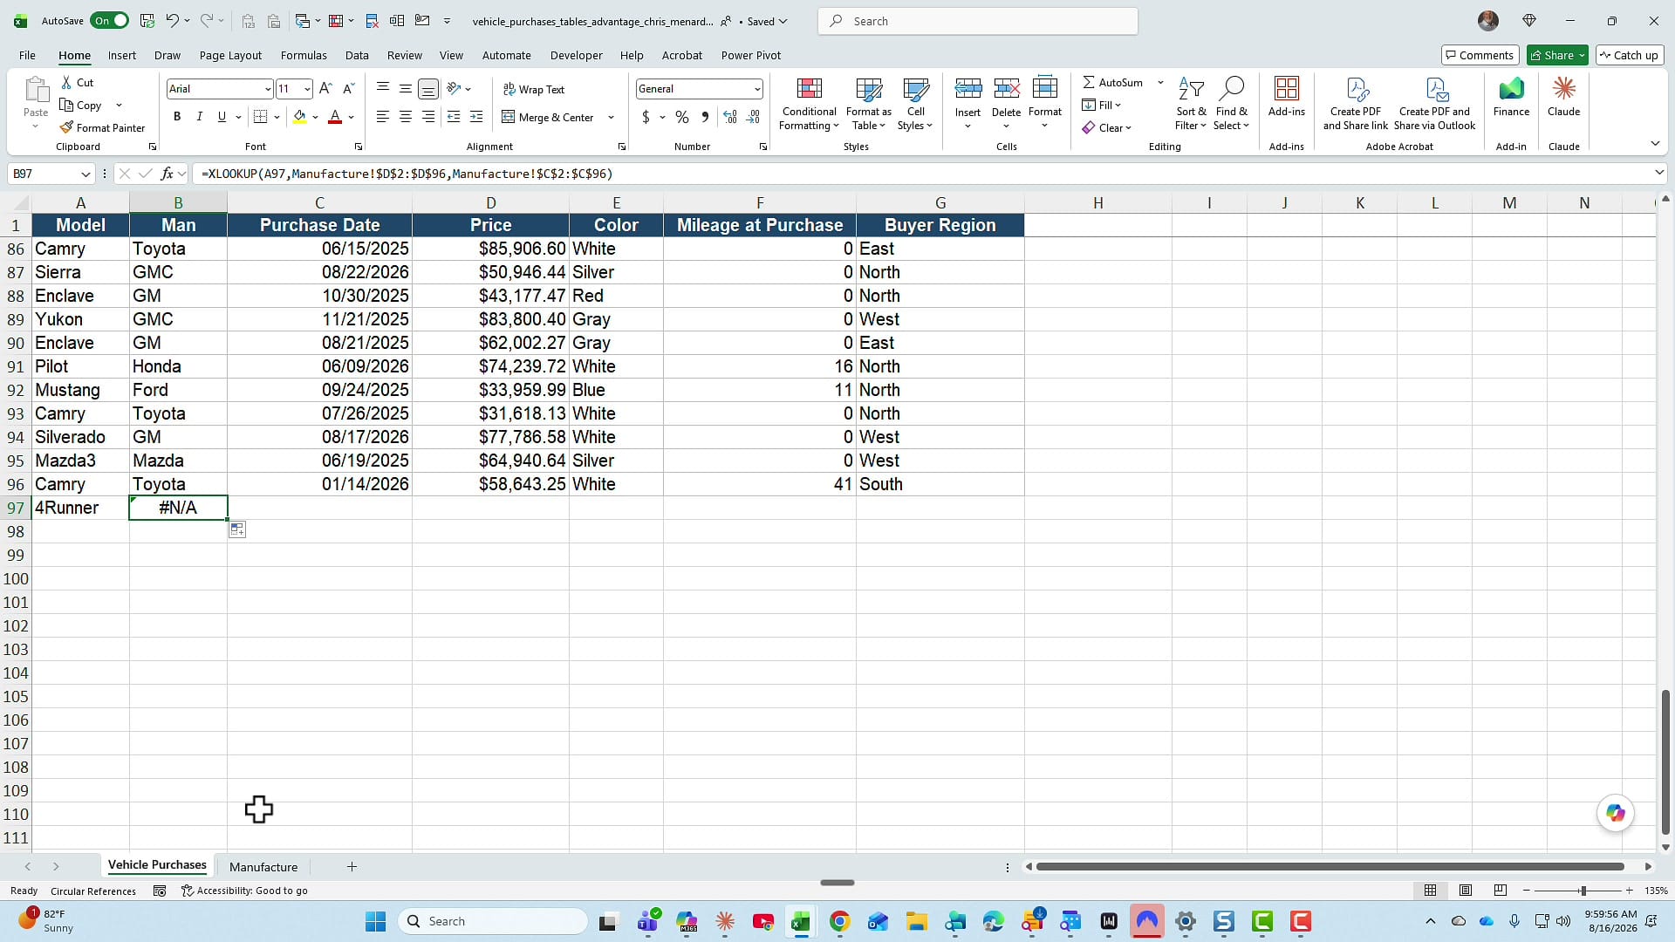Image resolution: width=1675 pixels, height=942 pixels.
Task: Open AutoSum dropdown arrow
Action: tap(1160, 82)
